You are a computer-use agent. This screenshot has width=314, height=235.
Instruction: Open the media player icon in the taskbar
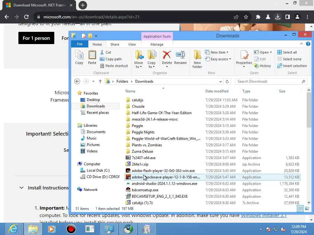point(51,229)
